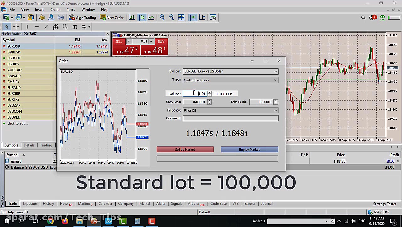This screenshot has width=402, height=227.
Task: Click Sell by Market button
Action: (185, 150)
